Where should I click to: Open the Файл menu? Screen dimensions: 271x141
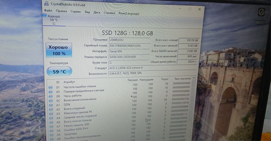click(x=48, y=10)
